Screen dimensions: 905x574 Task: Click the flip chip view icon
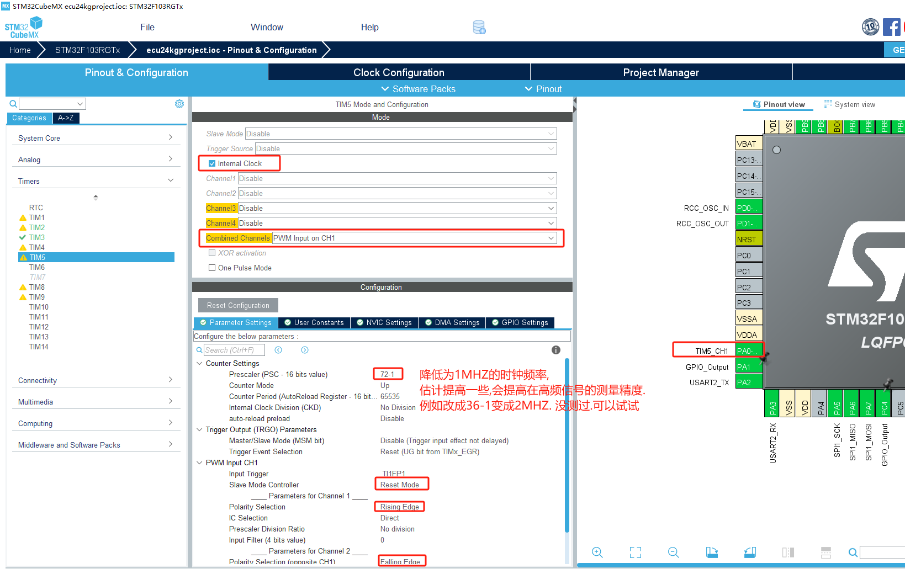pyautogui.click(x=788, y=552)
